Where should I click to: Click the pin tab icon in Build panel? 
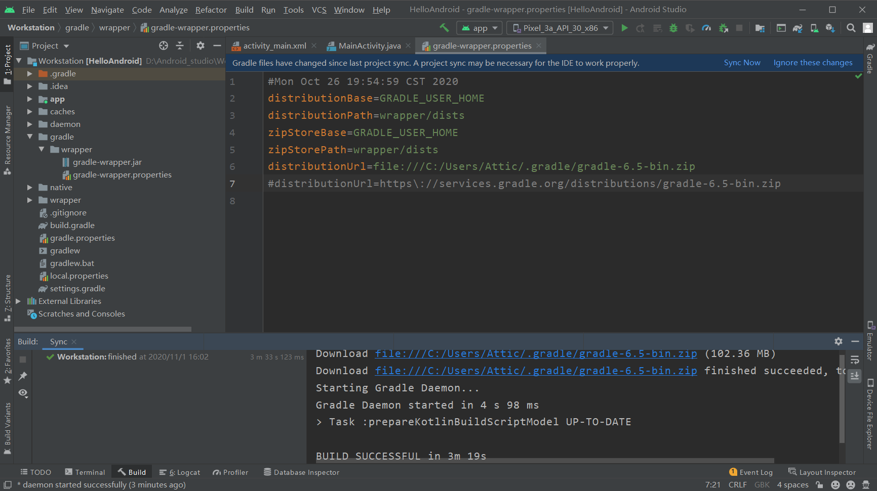coord(23,376)
